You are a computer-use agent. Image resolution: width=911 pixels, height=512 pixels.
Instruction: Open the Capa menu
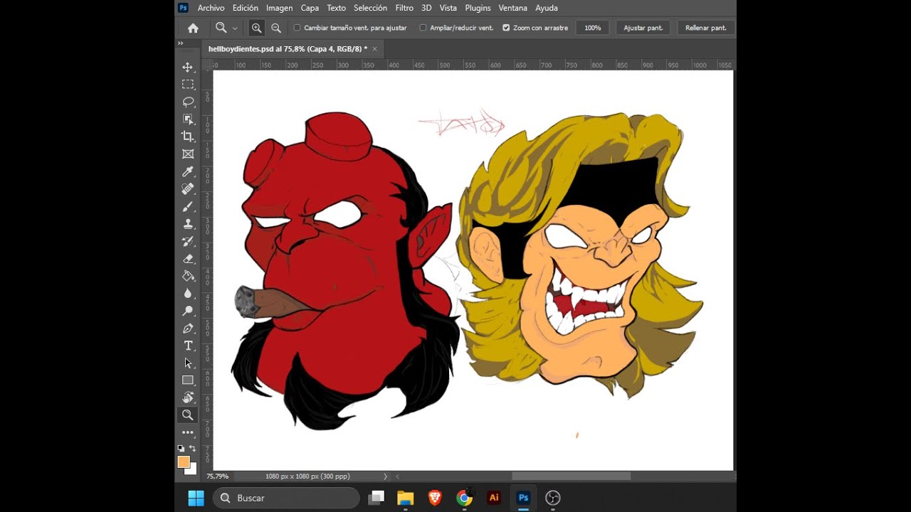310,8
